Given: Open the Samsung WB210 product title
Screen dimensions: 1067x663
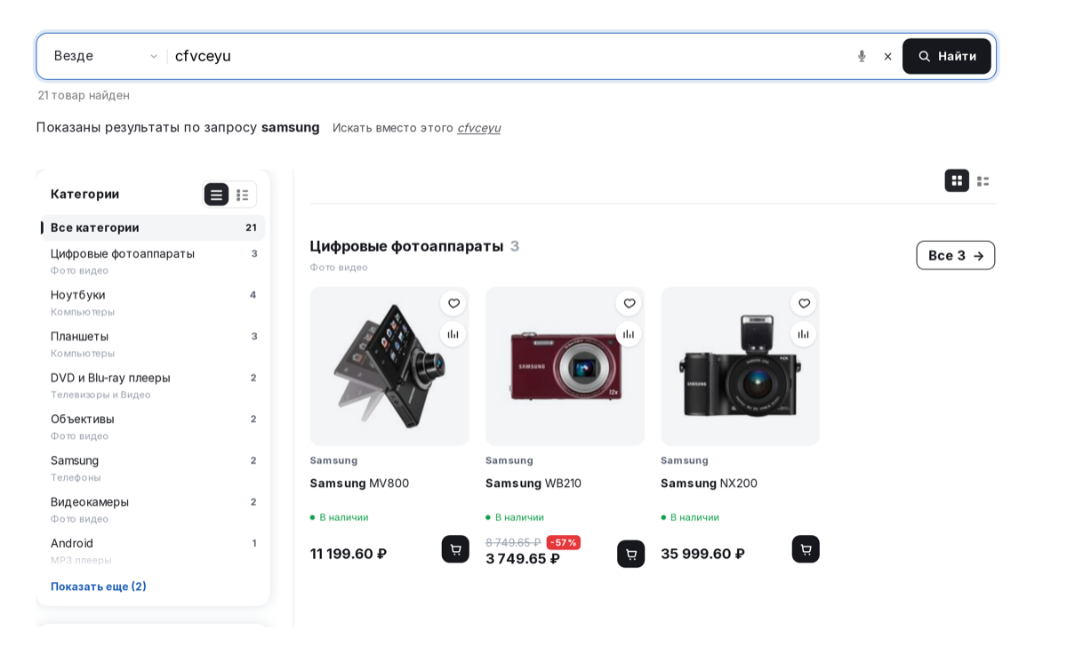Looking at the screenshot, I should click(x=533, y=483).
